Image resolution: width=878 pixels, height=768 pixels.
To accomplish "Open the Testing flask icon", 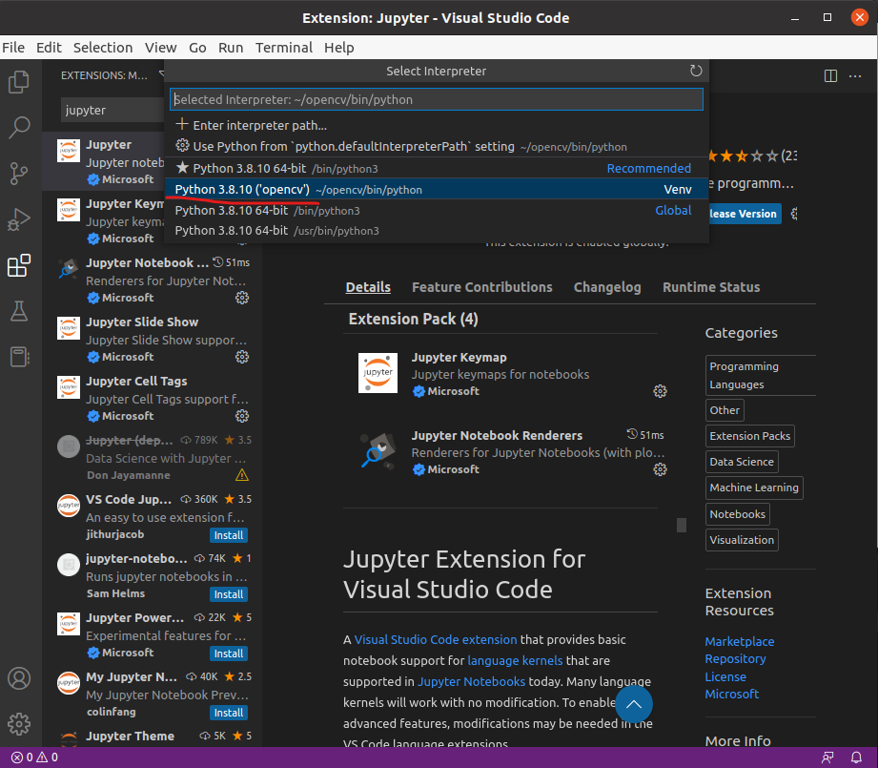I will pos(19,311).
